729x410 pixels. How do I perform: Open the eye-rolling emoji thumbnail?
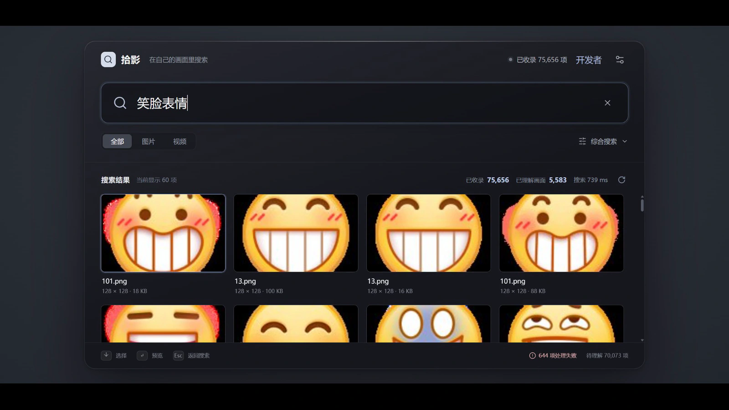(x=561, y=324)
